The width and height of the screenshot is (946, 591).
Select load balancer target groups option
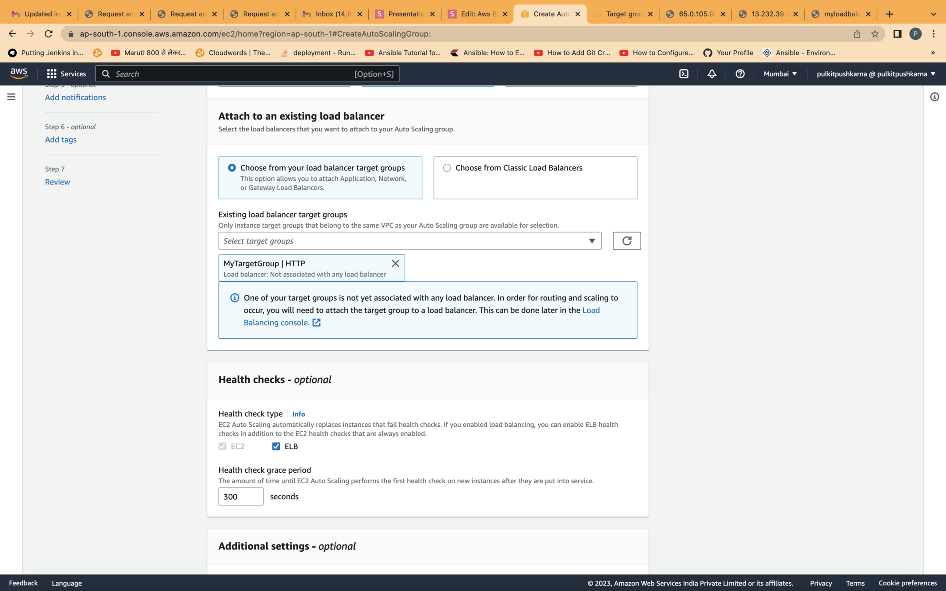[232, 168]
